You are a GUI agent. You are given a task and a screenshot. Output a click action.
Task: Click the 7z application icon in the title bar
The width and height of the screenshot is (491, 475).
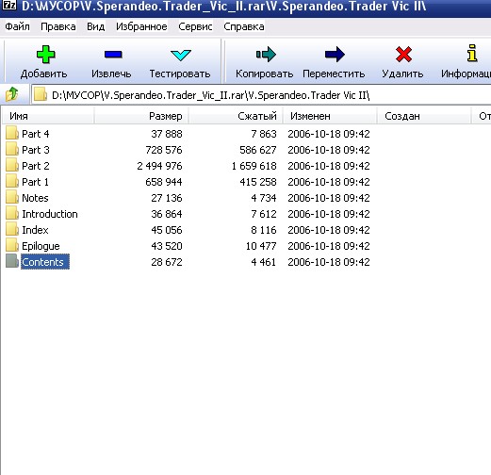click(x=9, y=5)
